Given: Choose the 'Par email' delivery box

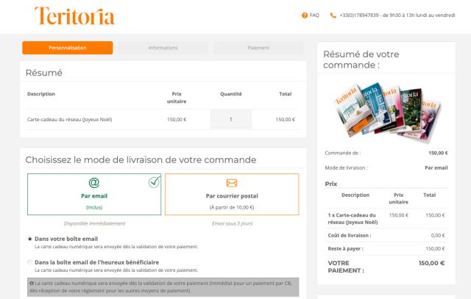Looking at the screenshot, I should (x=94, y=195).
